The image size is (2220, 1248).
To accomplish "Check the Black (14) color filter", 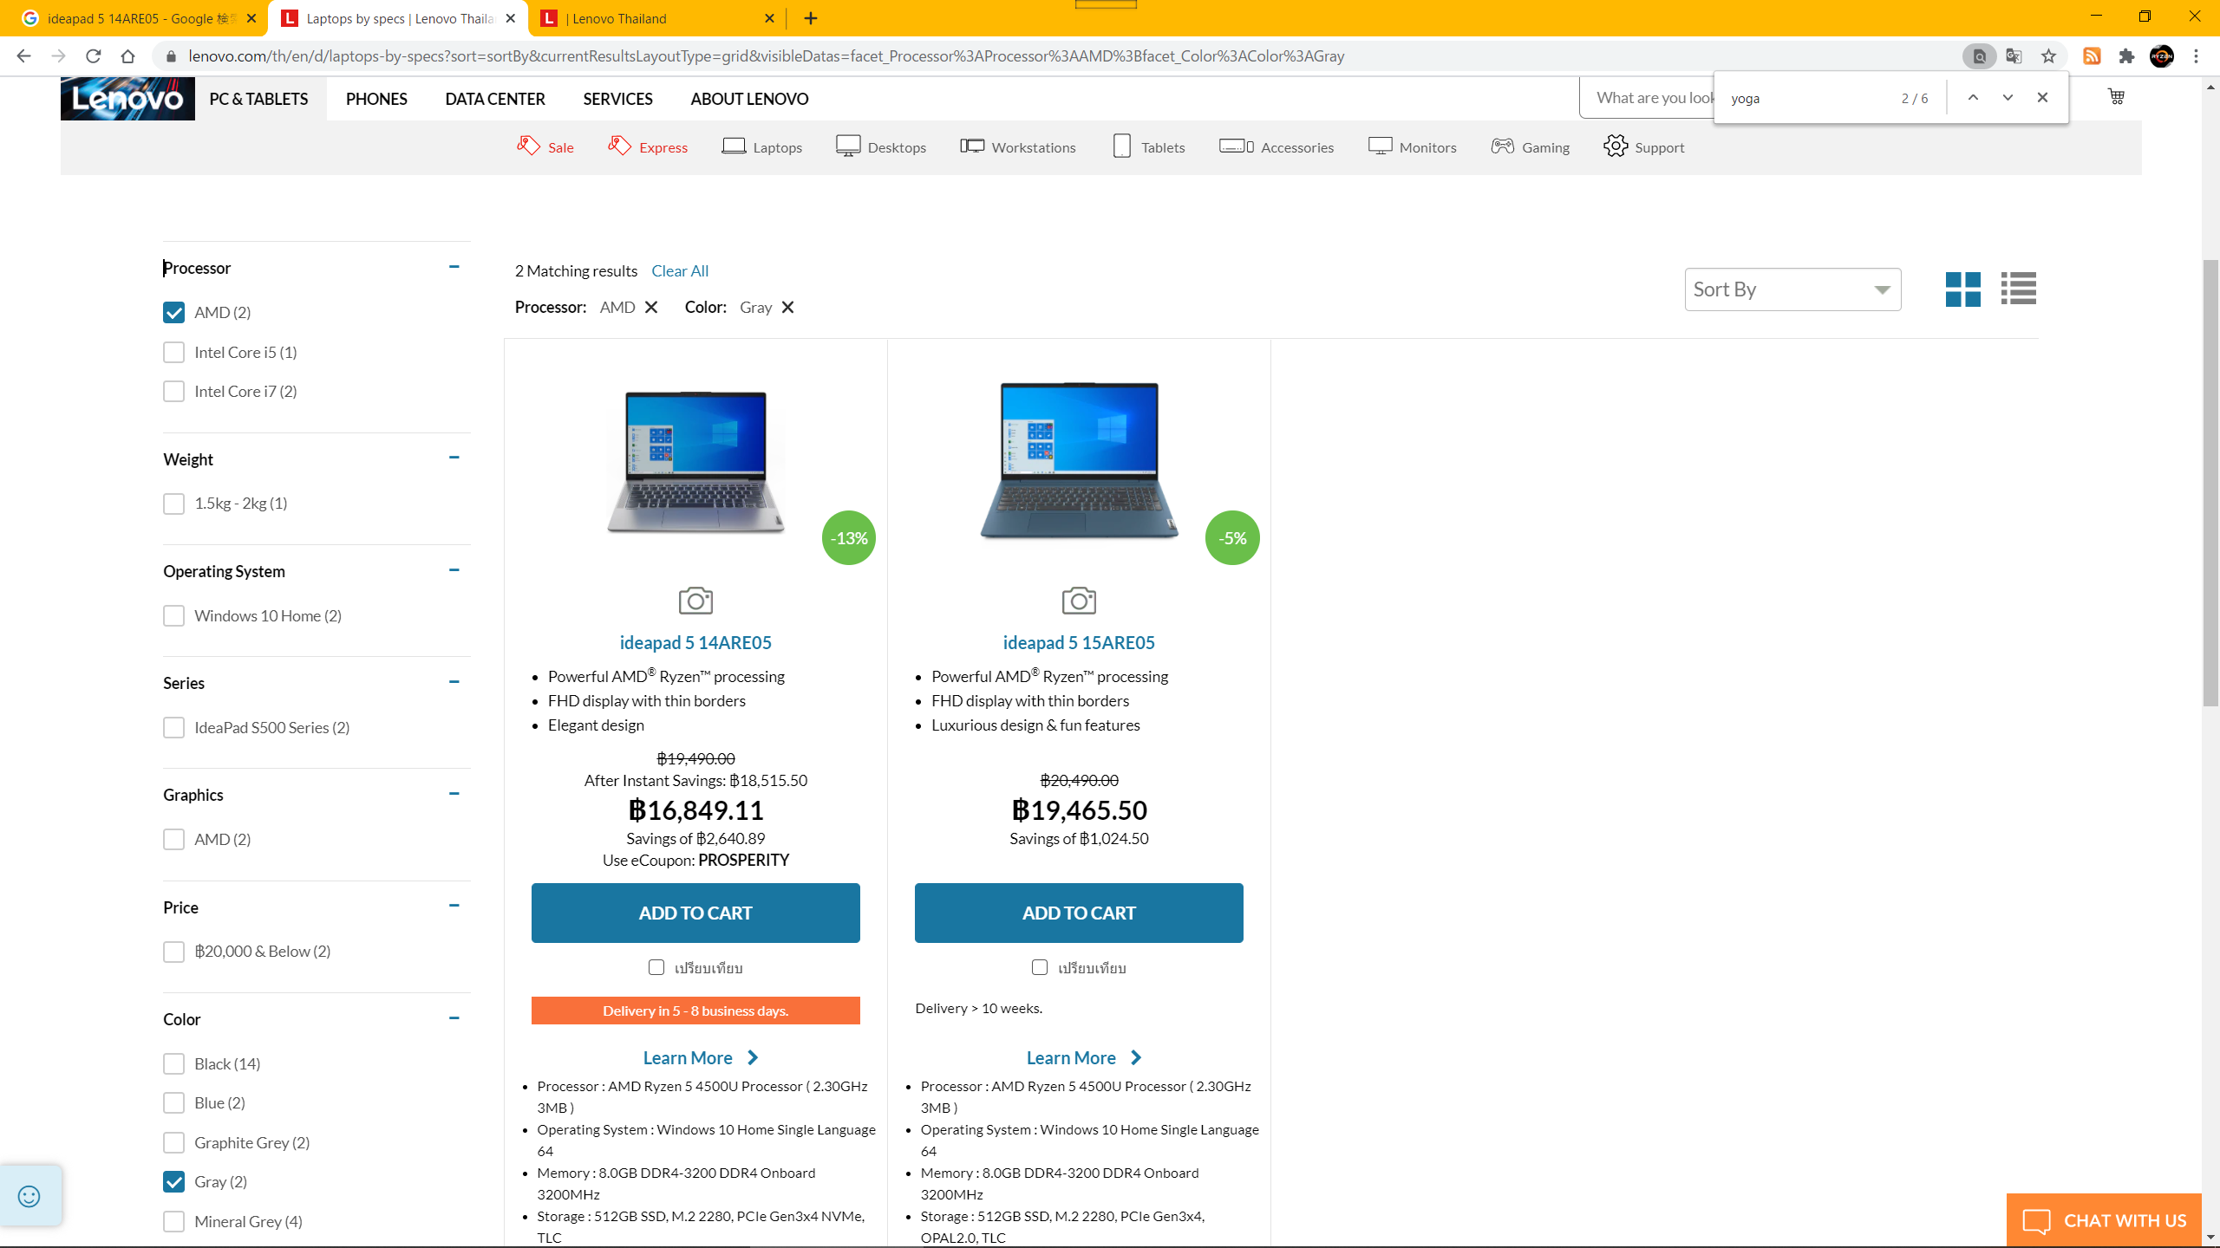I will 173,1063.
